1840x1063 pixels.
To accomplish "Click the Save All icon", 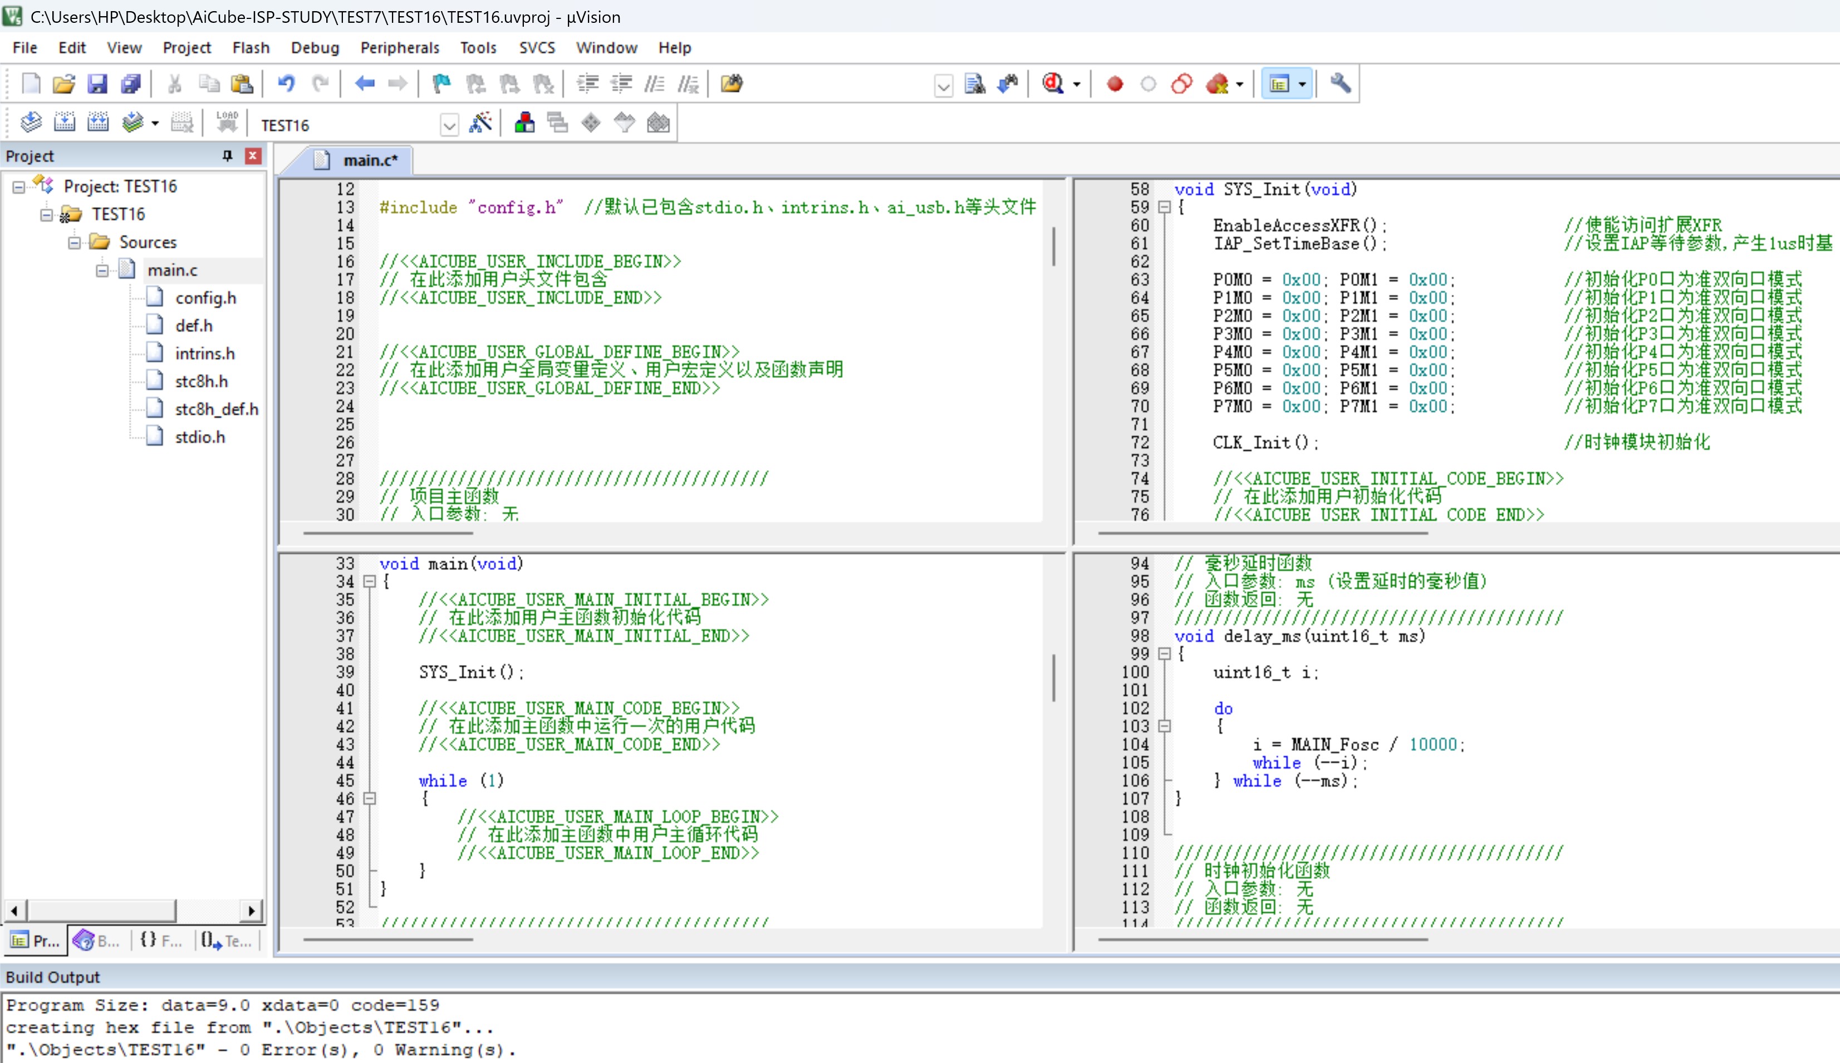I will pos(131,84).
